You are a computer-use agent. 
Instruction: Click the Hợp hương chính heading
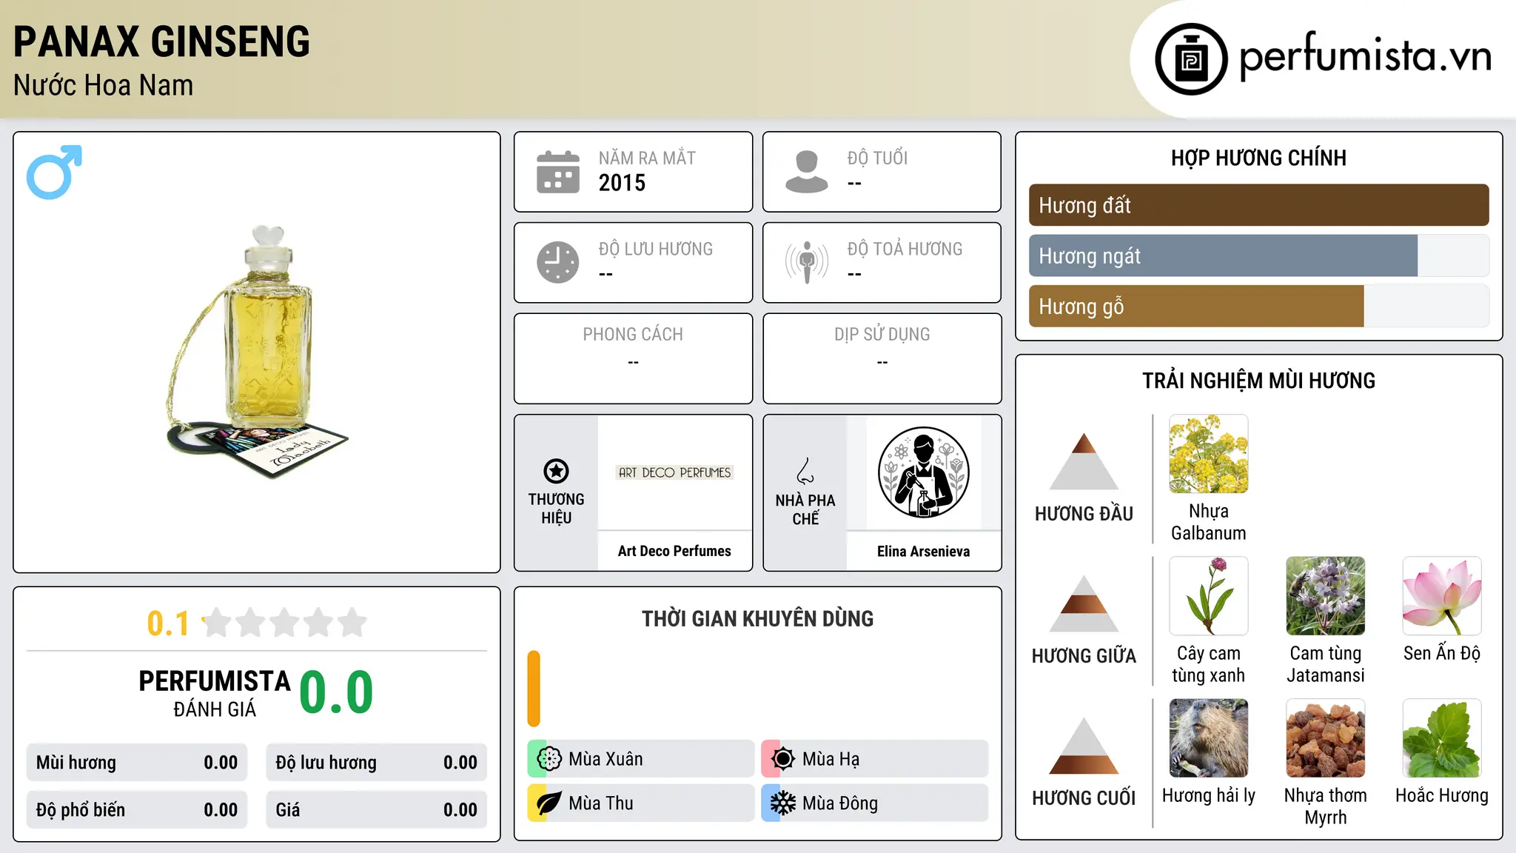tap(1258, 158)
